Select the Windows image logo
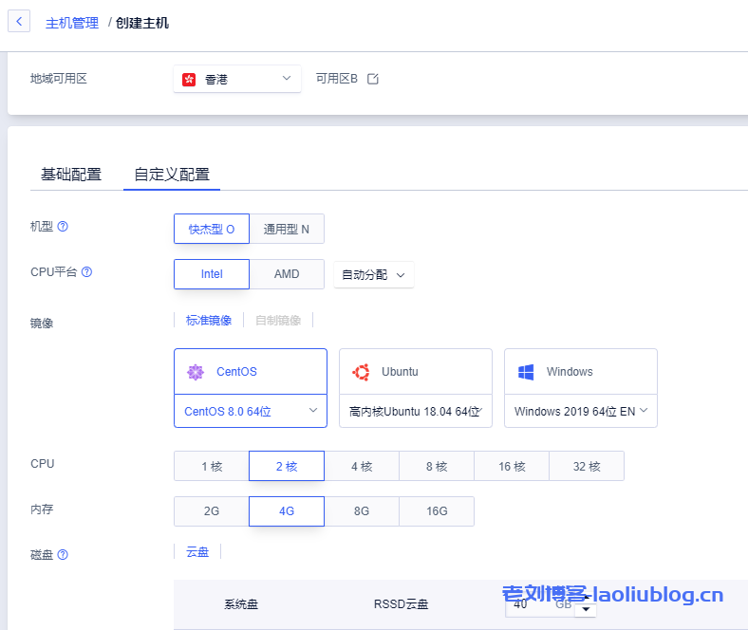748x630 pixels. 526,372
